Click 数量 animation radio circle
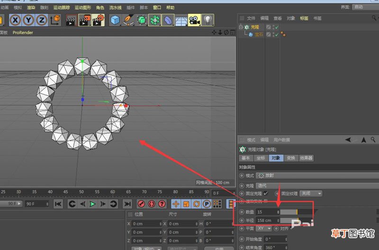Image resolution: width=379 pixels, height=250 pixels. 242,212
